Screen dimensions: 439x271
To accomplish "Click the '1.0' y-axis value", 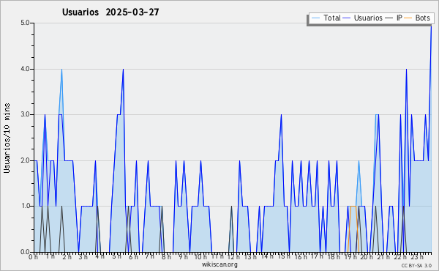I will pyautogui.click(x=25, y=206).
